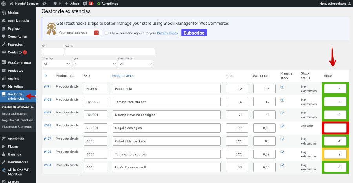Toggle Manage stock for Cebolla blanca dulce
353x183 pixels.
pyautogui.click(x=282, y=139)
